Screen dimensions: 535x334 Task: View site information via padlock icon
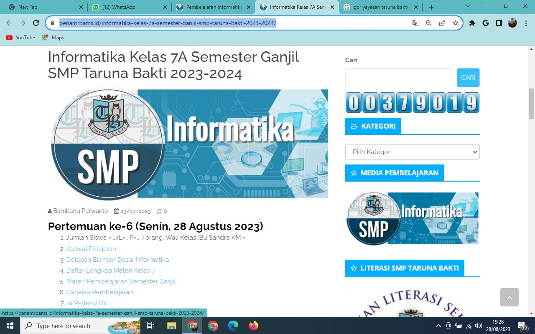(53, 23)
